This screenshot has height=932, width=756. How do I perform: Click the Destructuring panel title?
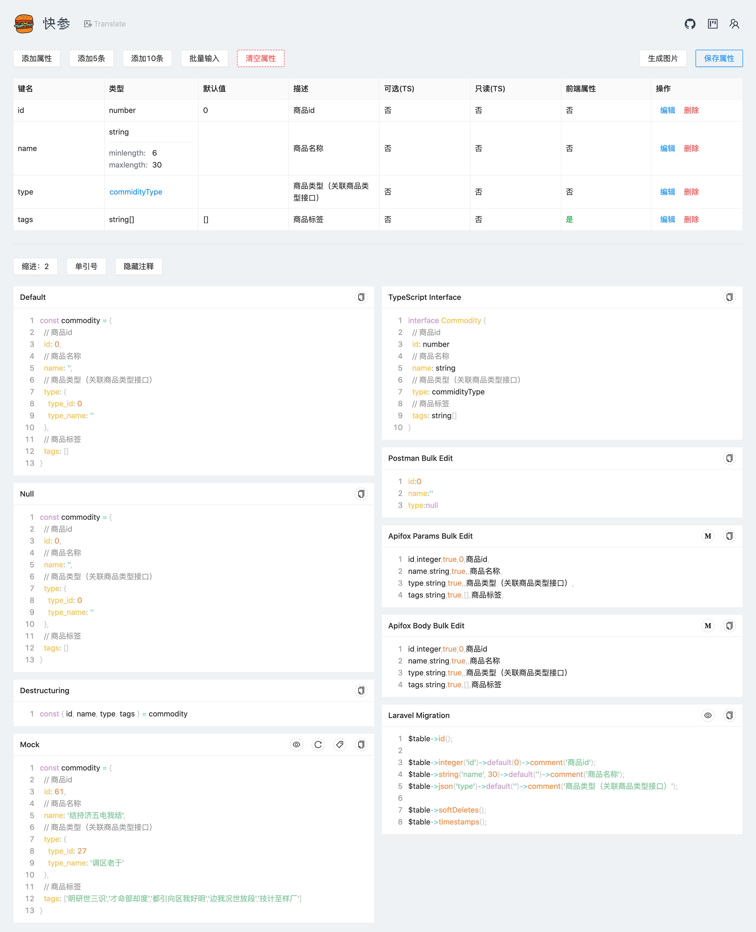[x=45, y=690]
